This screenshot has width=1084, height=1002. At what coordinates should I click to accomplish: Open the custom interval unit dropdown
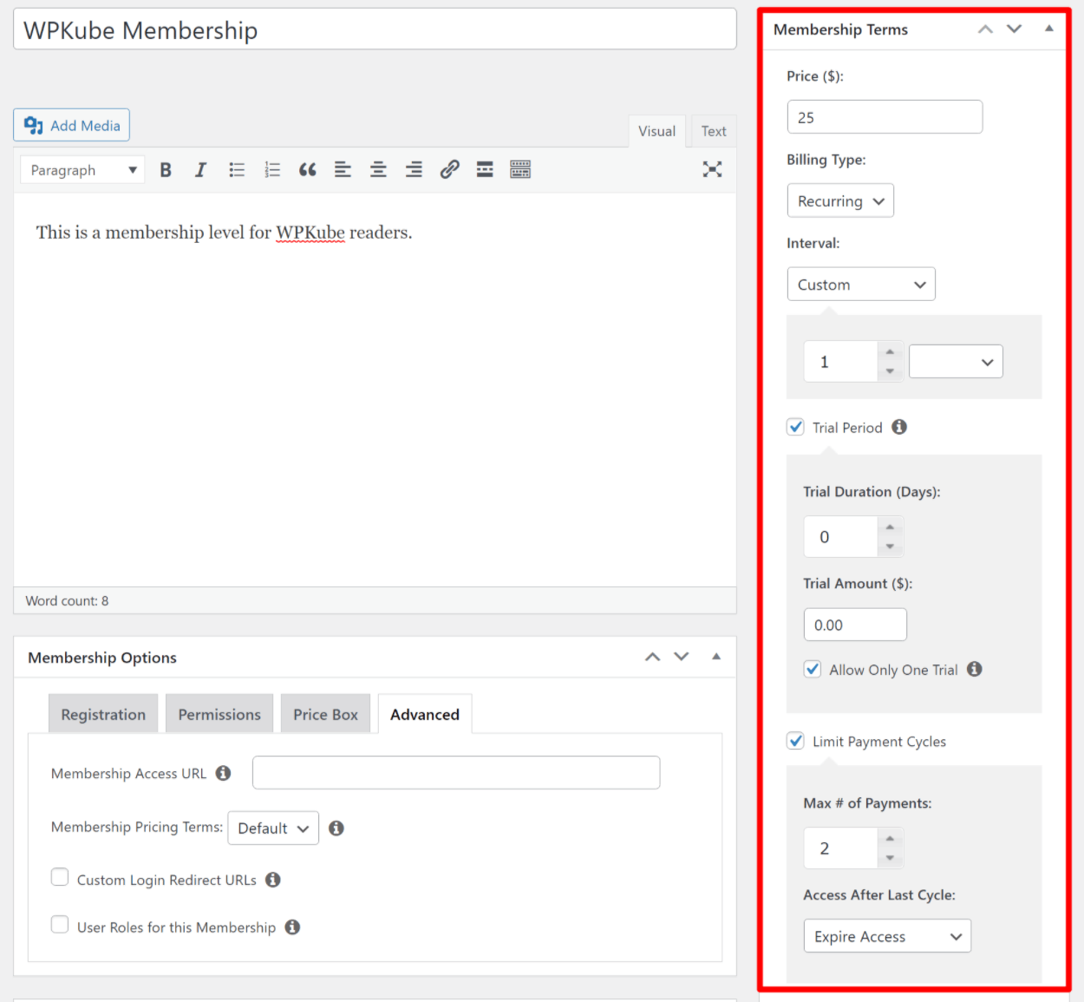point(956,362)
